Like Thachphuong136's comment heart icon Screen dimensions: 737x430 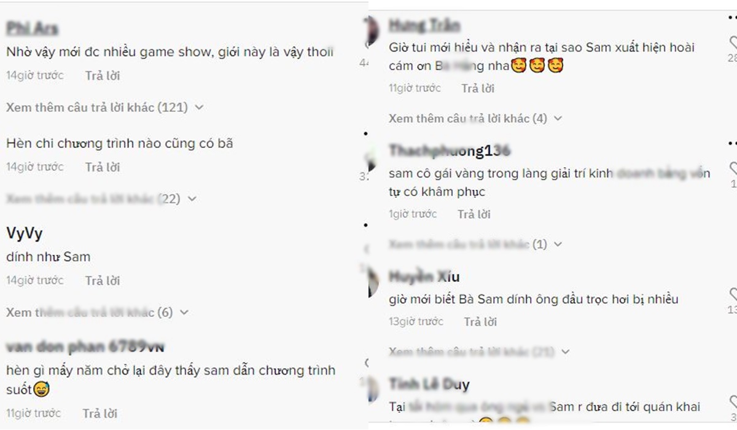coord(733,168)
